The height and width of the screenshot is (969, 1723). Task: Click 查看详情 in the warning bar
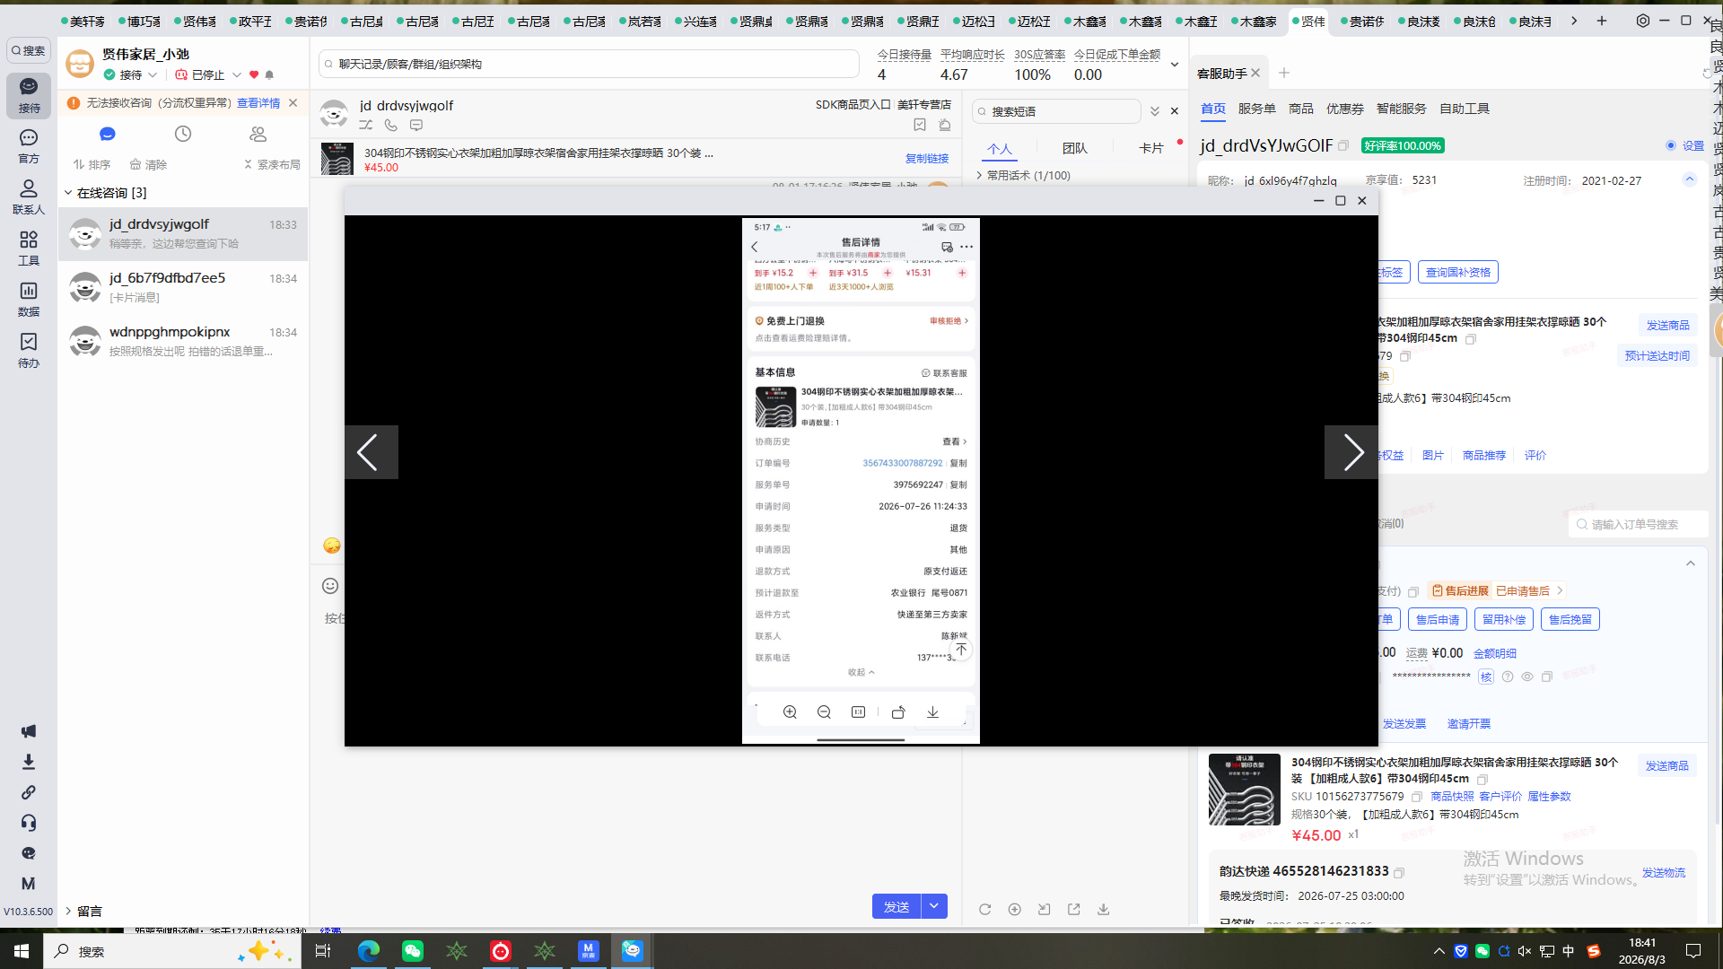(258, 103)
